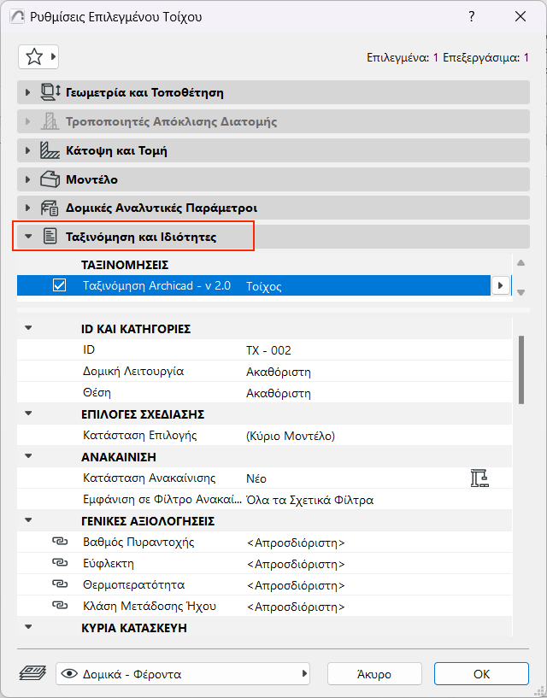Click the Κάτοψη και Τομή panel icon
The image size is (547, 698).
click(50, 151)
